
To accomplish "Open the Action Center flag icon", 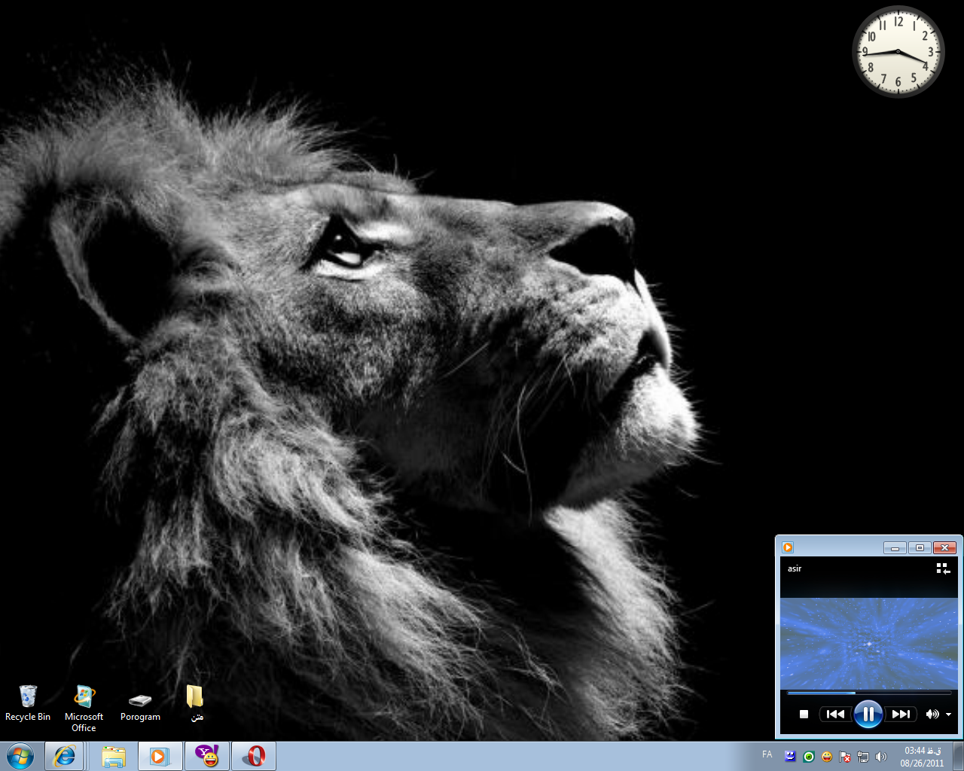I will (x=845, y=757).
